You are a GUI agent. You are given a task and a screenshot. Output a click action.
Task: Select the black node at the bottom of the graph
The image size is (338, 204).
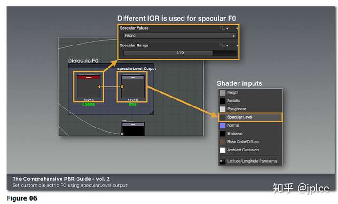133,129
